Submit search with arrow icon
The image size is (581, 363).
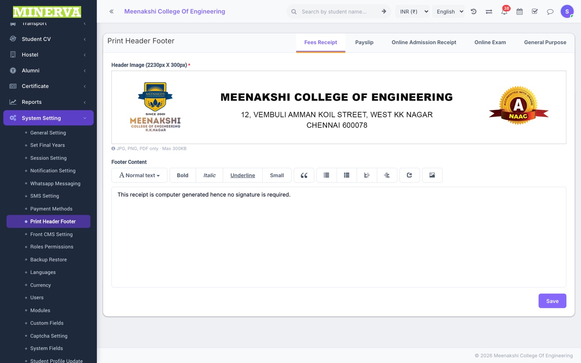(384, 12)
